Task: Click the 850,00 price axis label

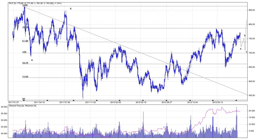Action: (251, 10)
